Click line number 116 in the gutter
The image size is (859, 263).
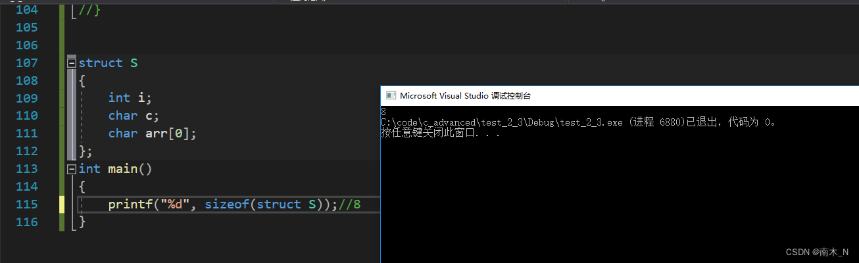(x=26, y=222)
